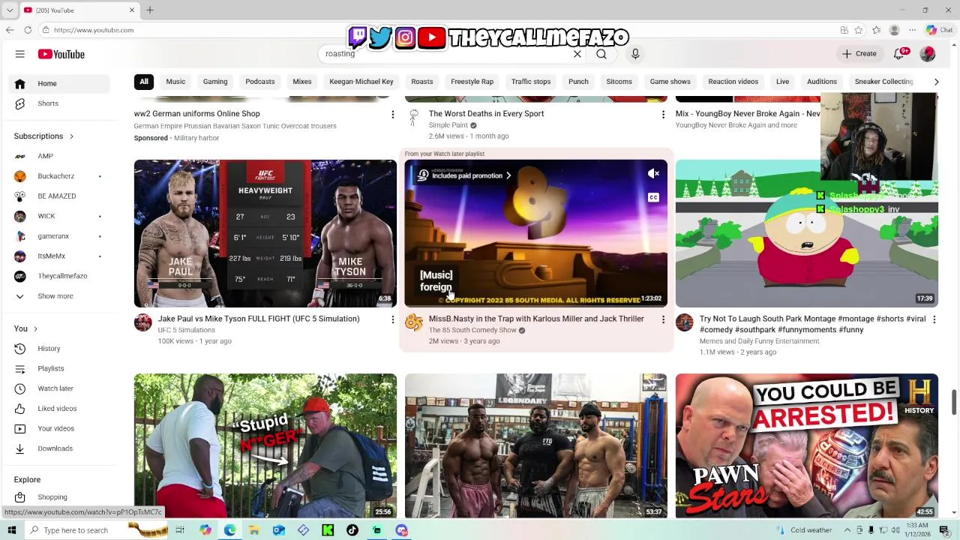Open more options for ww2 uniforms ad
This screenshot has width=960, height=540.
point(392,115)
